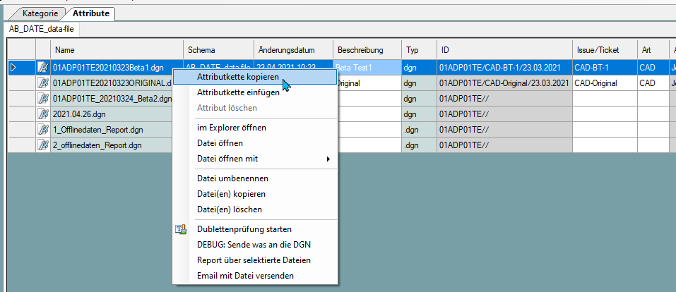
Task: Switch to the Kategorie tab
Action: point(40,13)
